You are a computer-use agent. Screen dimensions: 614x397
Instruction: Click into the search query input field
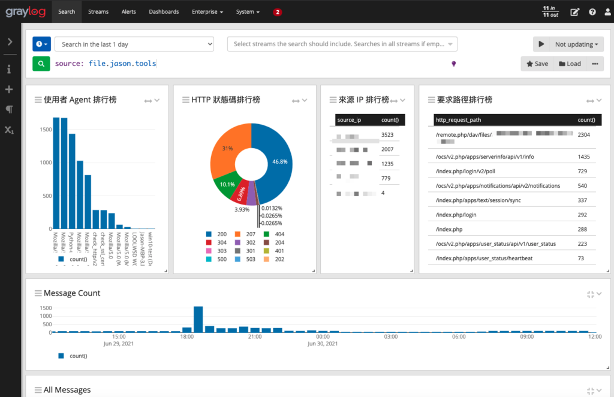click(x=251, y=64)
